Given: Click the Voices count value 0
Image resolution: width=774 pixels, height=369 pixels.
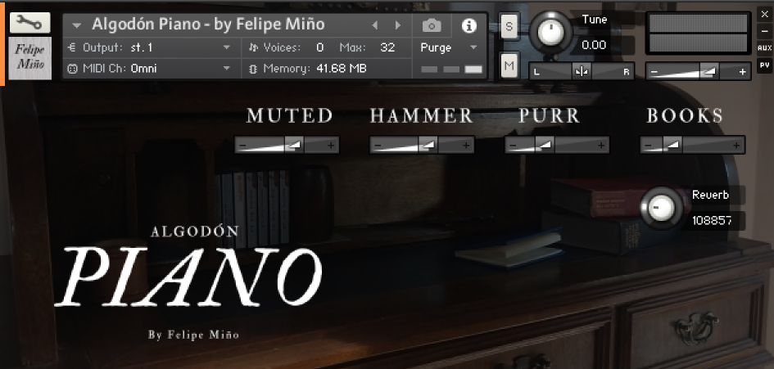Looking at the screenshot, I should (x=320, y=47).
